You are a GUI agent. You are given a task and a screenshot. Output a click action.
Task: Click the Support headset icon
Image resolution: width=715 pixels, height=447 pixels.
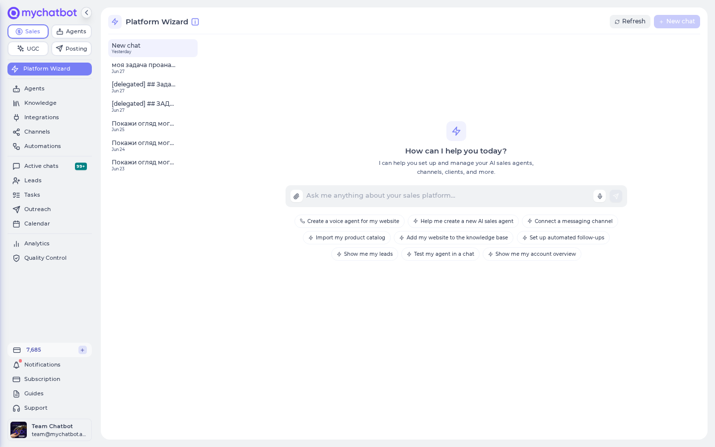point(16,408)
